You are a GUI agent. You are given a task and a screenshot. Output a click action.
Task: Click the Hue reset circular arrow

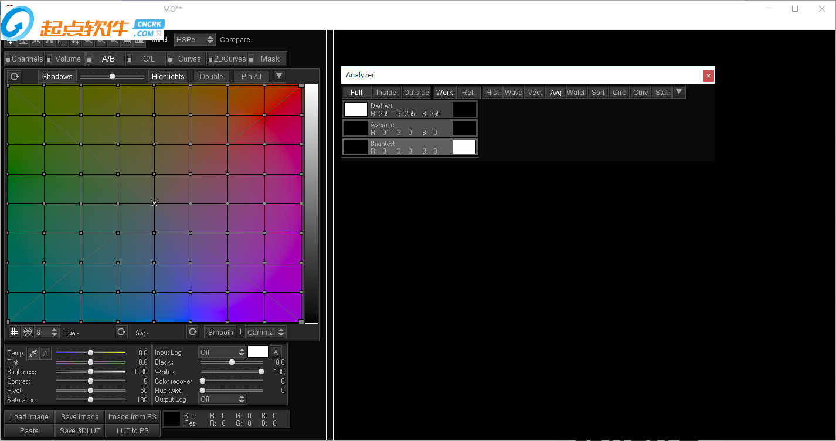(121, 332)
